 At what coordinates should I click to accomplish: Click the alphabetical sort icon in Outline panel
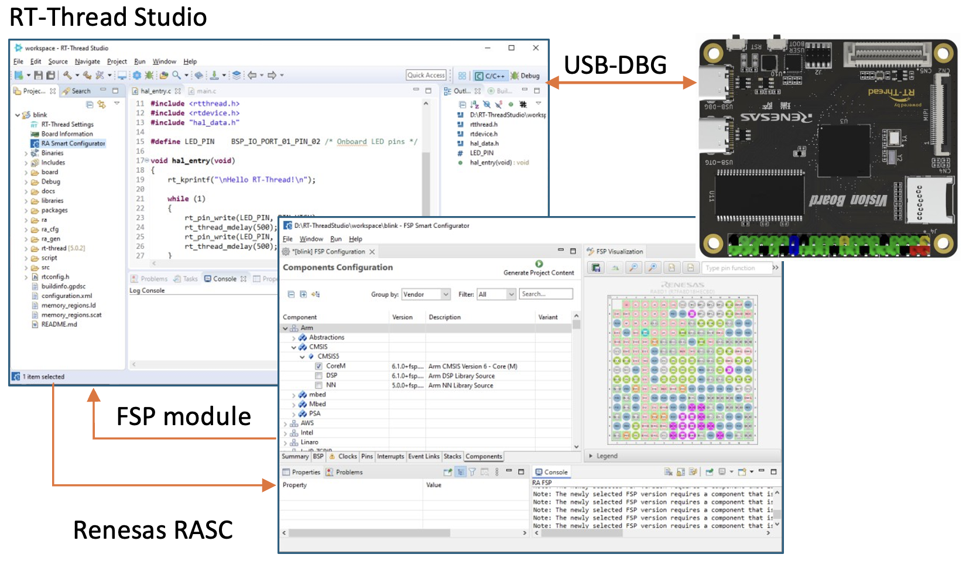(475, 104)
